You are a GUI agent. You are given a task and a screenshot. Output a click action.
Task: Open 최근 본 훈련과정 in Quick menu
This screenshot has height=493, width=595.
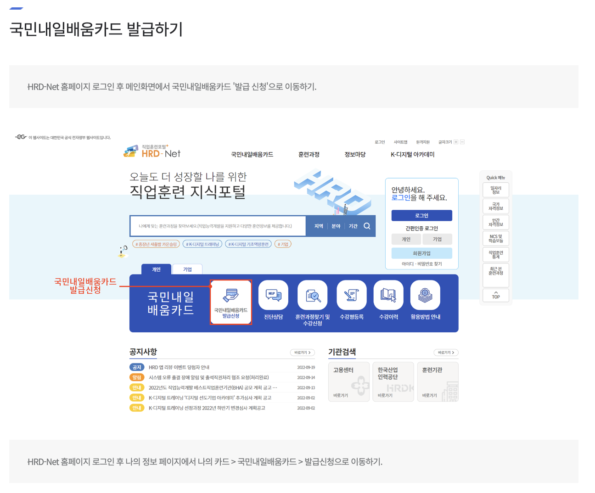pyautogui.click(x=496, y=275)
